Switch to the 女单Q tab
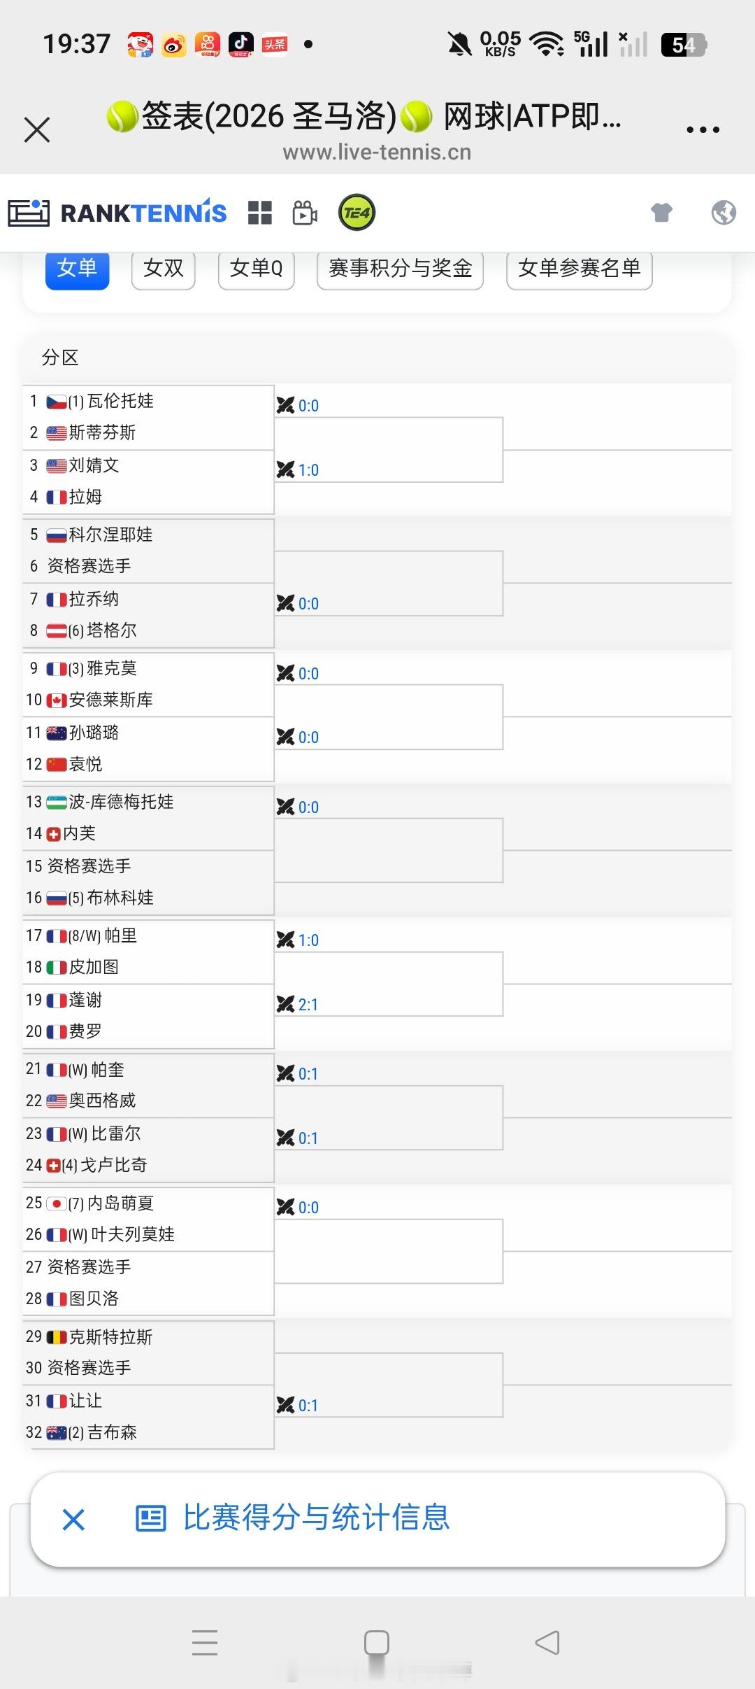The width and height of the screenshot is (755, 1689). [256, 269]
